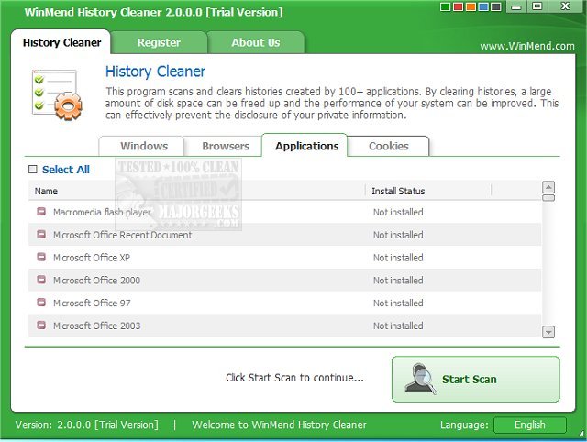Image resolution: width=587 pixels, height=442 pixels.
Task: Click the Microsoft Office 2000 status icon
Action: [41, 280]
